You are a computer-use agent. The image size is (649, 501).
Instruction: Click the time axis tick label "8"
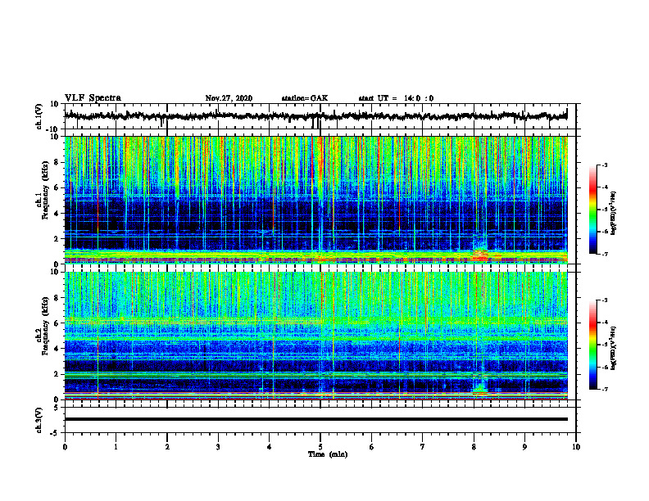coord(474,447)
